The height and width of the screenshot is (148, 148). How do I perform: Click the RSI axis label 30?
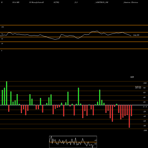coord(2,44)
